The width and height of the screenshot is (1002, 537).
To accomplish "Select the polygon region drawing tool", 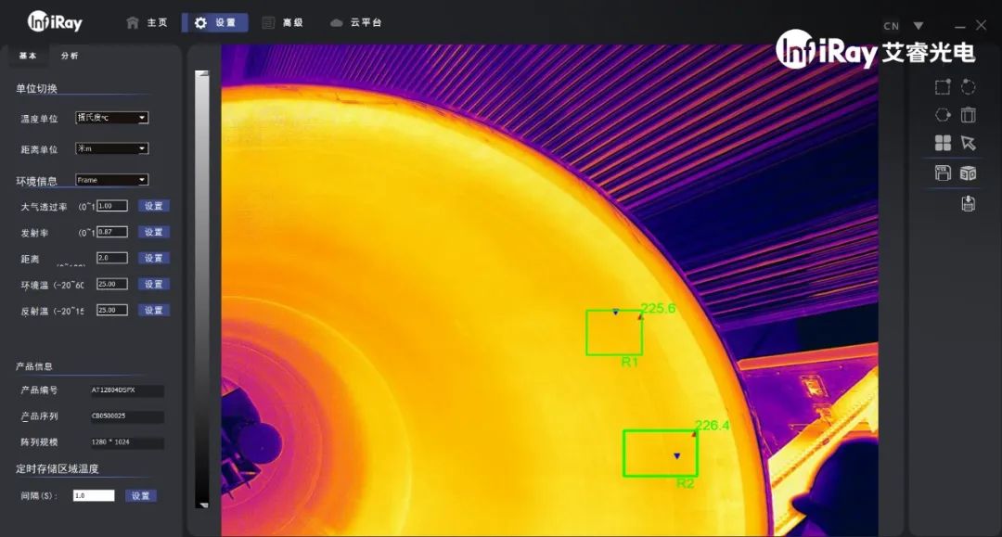I will 943,115.
